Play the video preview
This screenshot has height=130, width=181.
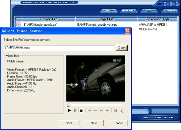(69, 111)
